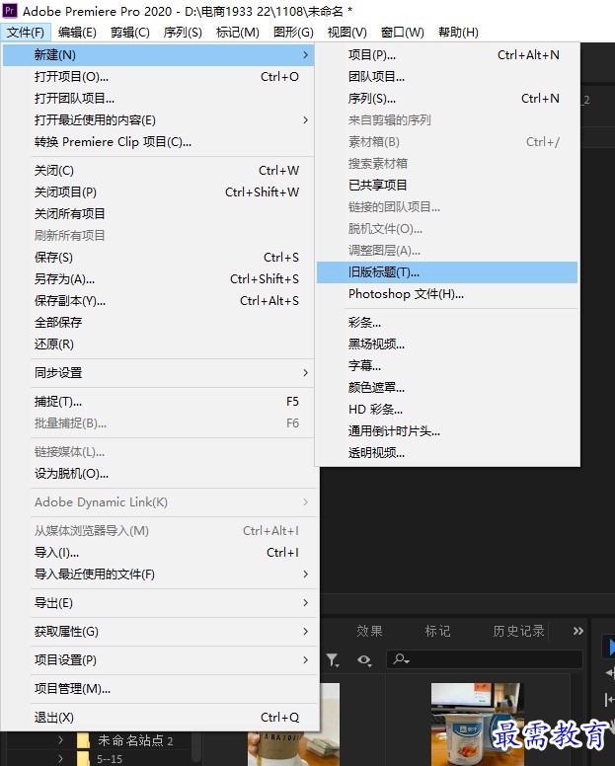Expand 获取属性(G) submenu

158,632
